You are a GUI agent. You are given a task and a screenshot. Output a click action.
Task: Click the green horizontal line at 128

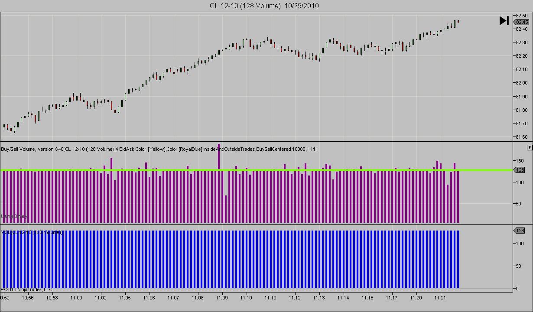click(x=257, y=170)
